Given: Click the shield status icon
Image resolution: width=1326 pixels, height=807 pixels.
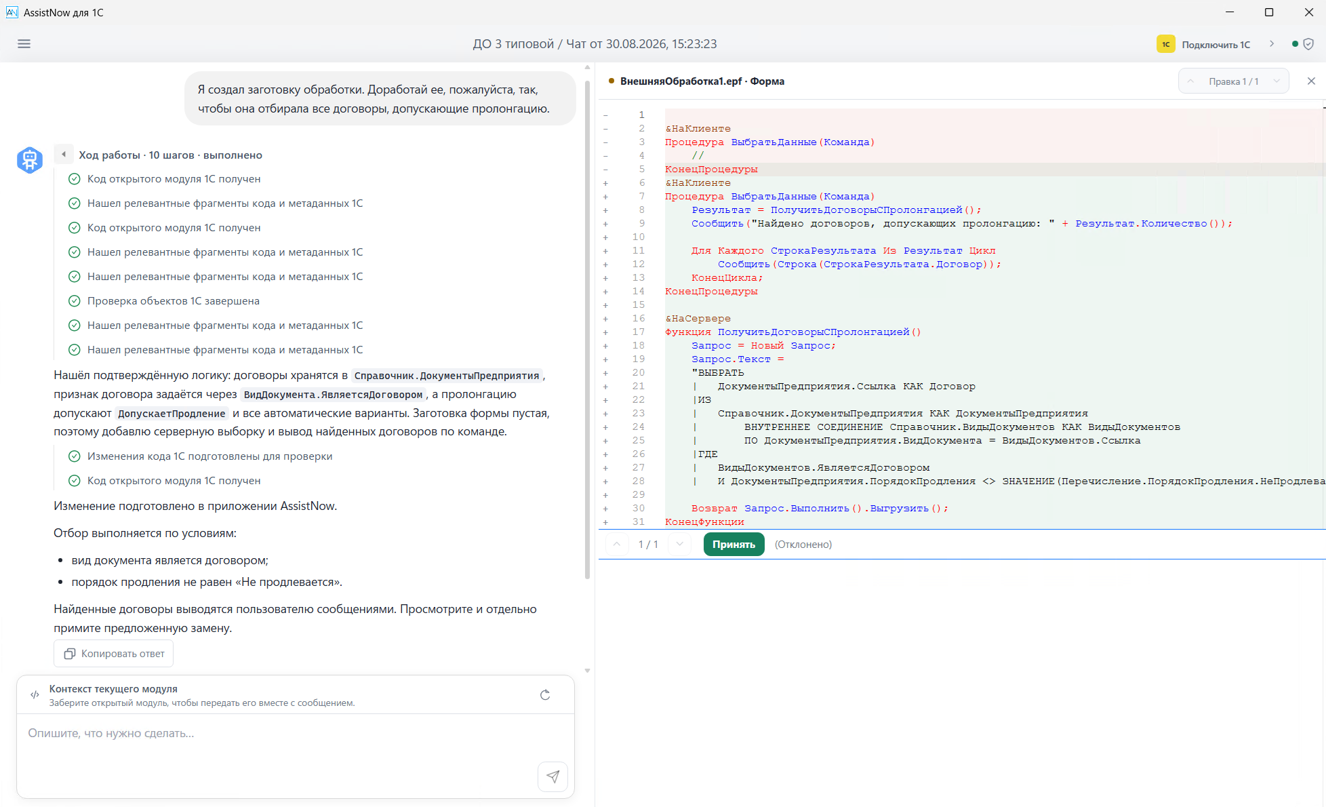Looking at the screenshot, I should 1308,44.
